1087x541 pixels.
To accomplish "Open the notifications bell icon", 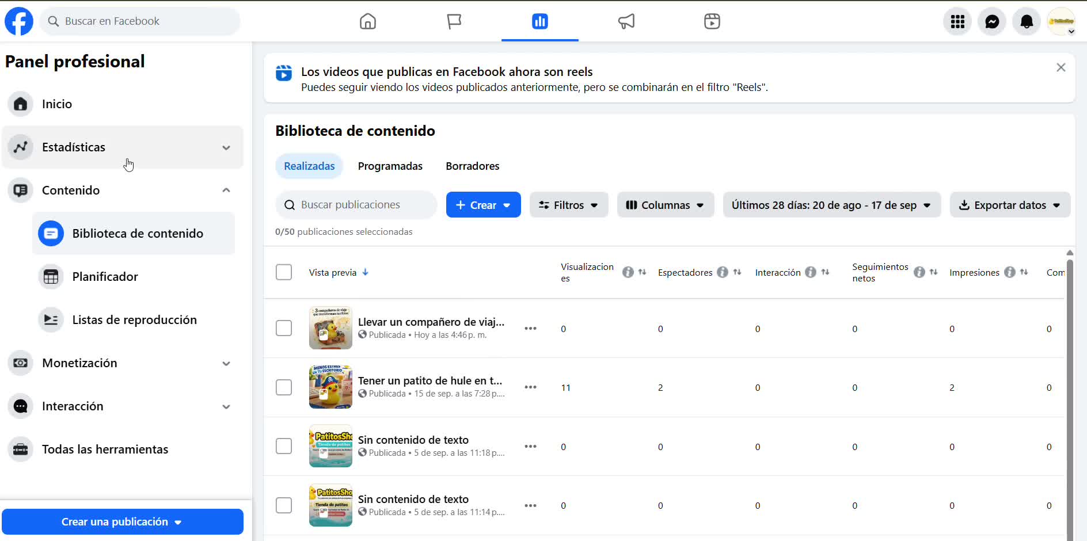I will click(x=1027, y=21).
